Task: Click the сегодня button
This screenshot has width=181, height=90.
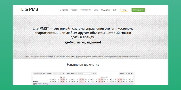Action: (x=49, y=73)
